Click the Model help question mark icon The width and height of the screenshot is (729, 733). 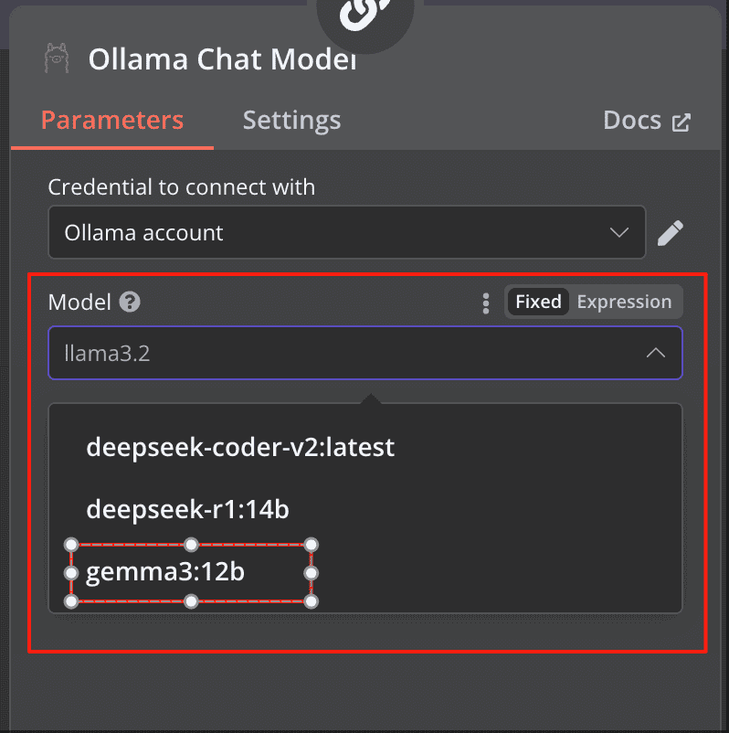[130, 303]
